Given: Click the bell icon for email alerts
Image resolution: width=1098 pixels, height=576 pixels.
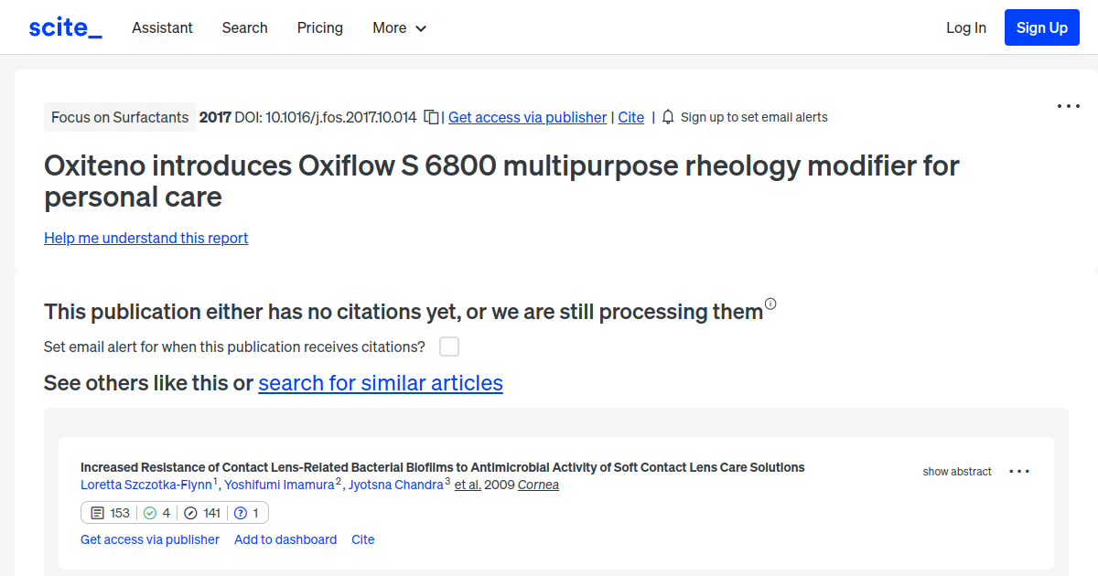Looking at the screenshot, I should point(668,117).
